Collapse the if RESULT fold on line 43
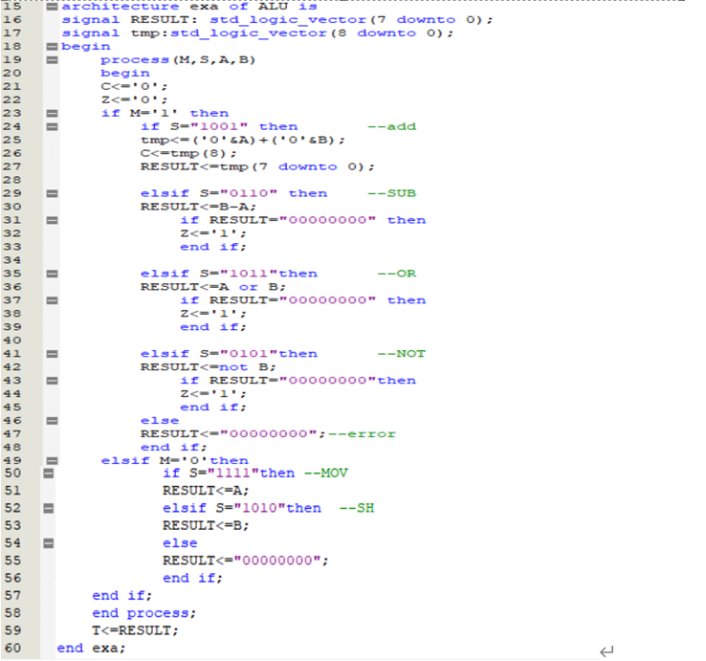 (53, 381)
